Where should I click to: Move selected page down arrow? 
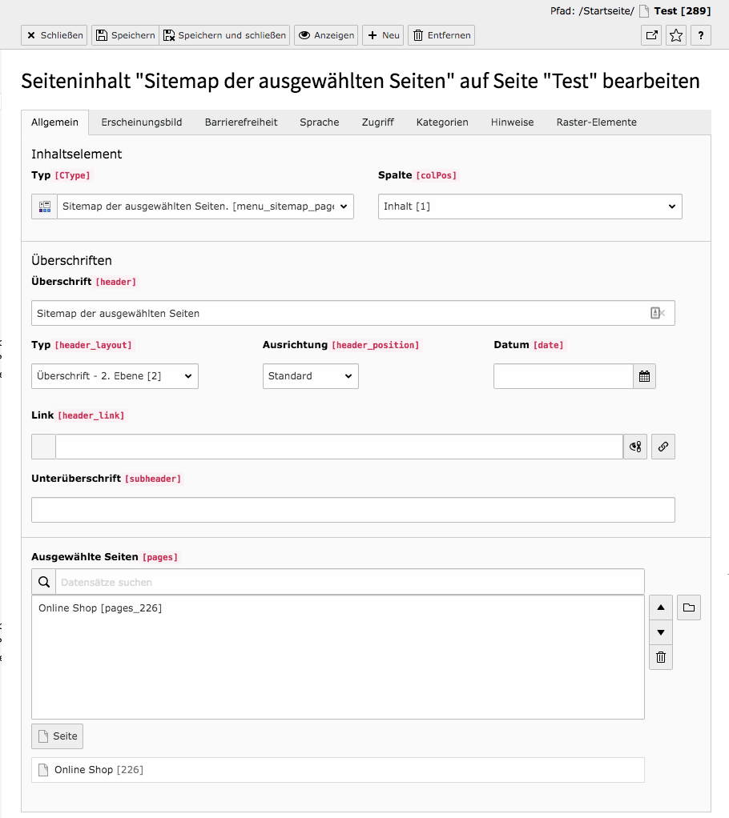tap(661, 632)
